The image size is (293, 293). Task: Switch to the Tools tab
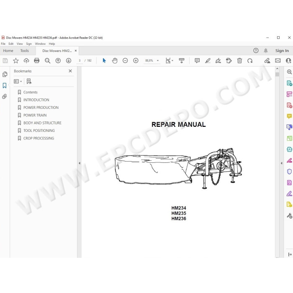tap(24, 51)
